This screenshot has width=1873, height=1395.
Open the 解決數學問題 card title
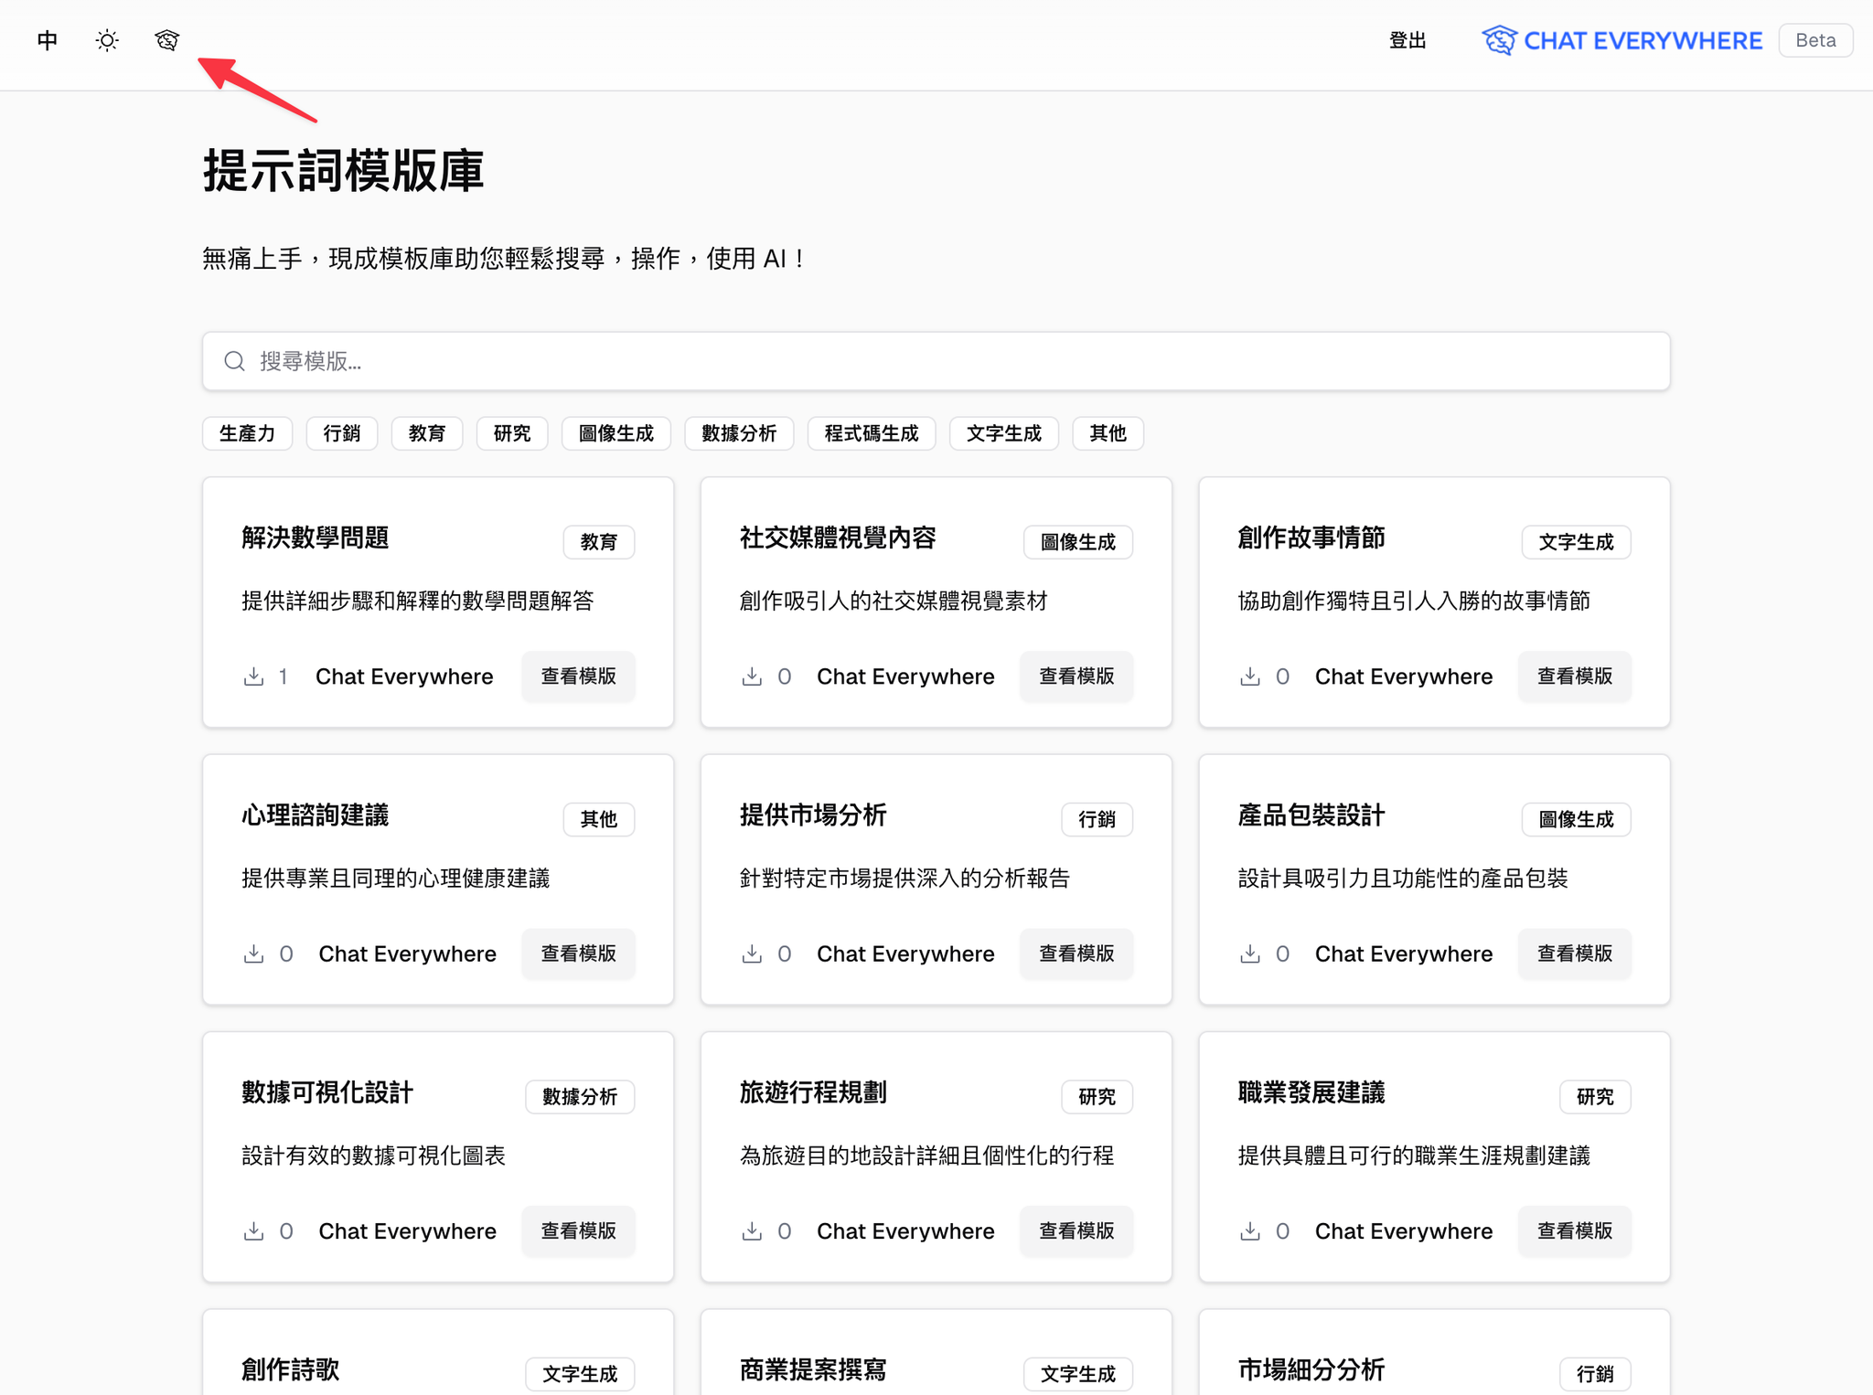pos(316,538)
